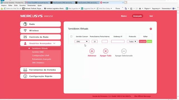Click the Sair logout link

pos(151,16)
